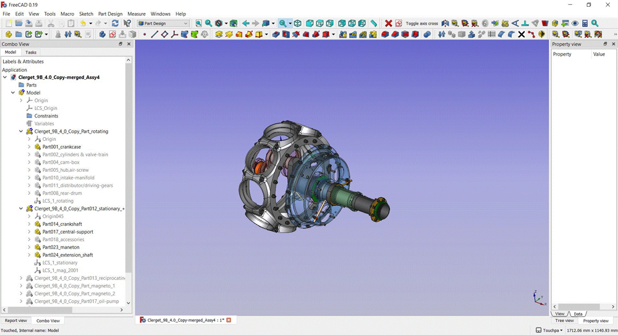Collapse the Clerget_9B_4_0_Copy_Part_rotating node
618x335 pixels.
21,132
